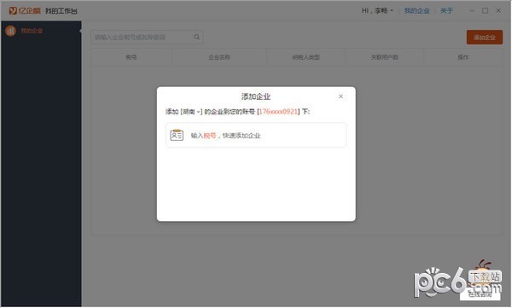
Task: Click the 亿企赢 logo
Action: click(x=25, y=11)
